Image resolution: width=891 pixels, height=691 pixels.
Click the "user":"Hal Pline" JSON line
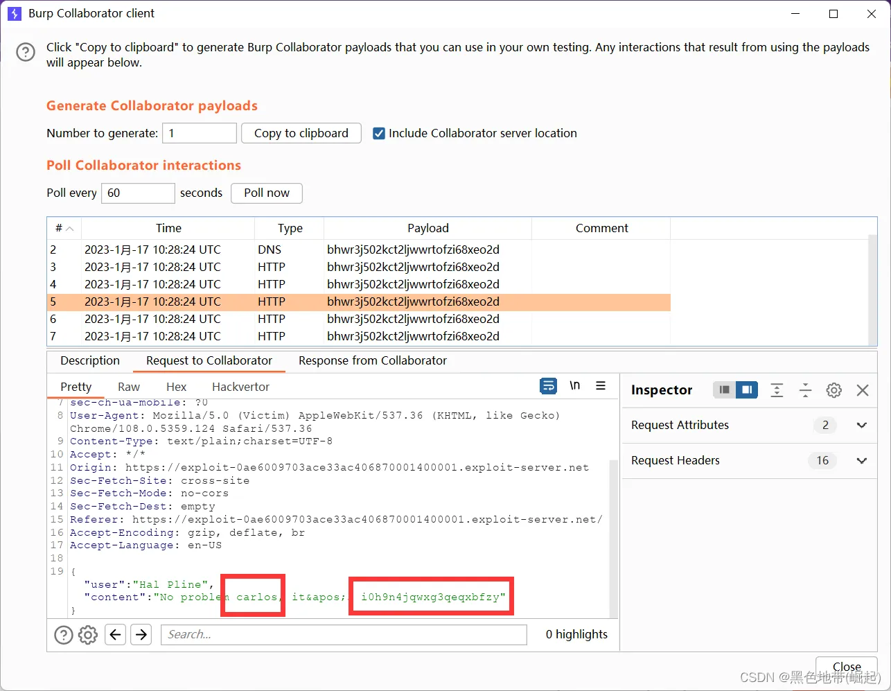pyautogui.click(x=148, y=584)
